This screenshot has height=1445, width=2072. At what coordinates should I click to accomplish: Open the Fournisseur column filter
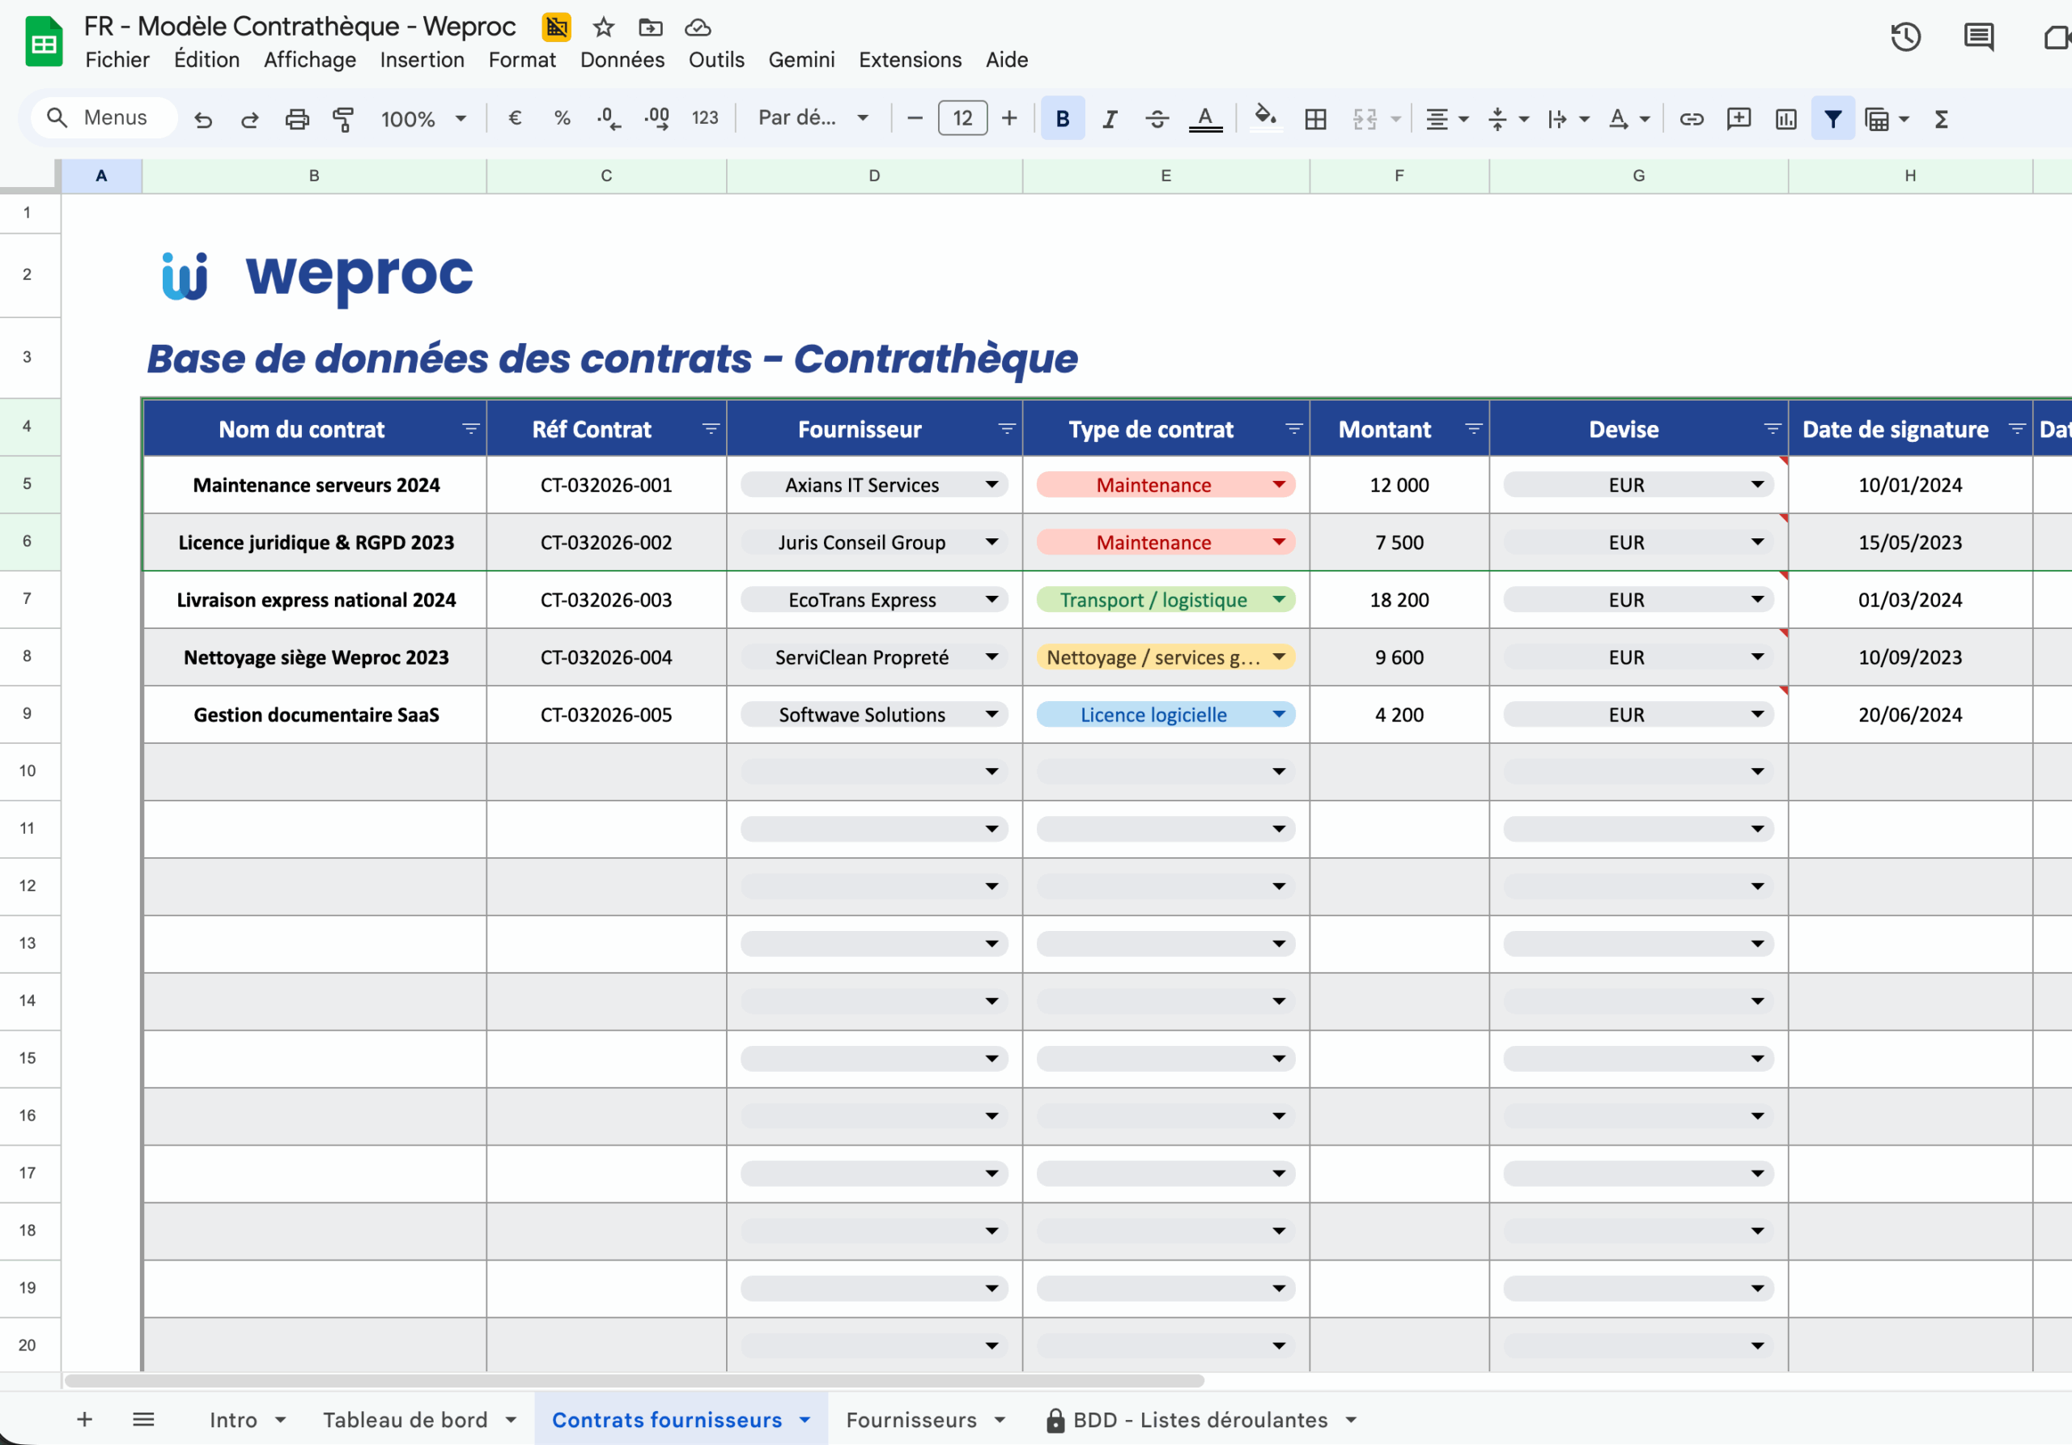1007,429
